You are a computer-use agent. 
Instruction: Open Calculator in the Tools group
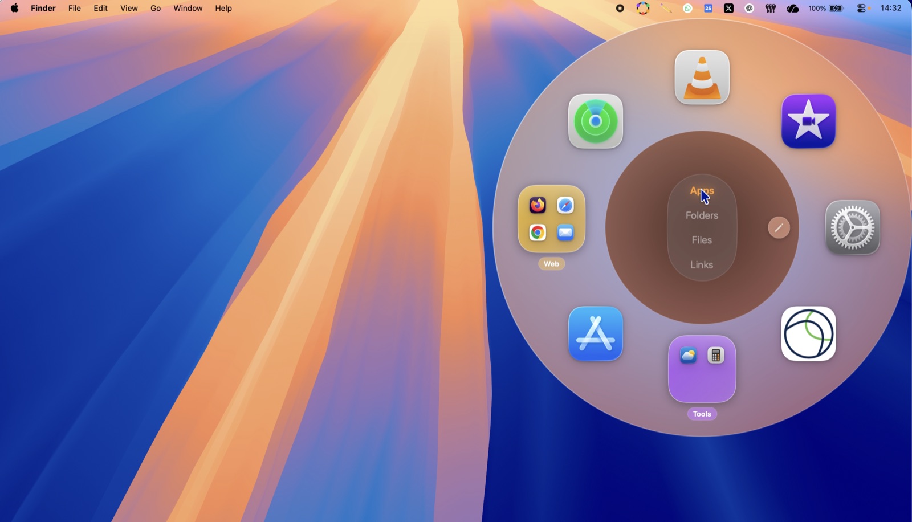tap(716, 356)
